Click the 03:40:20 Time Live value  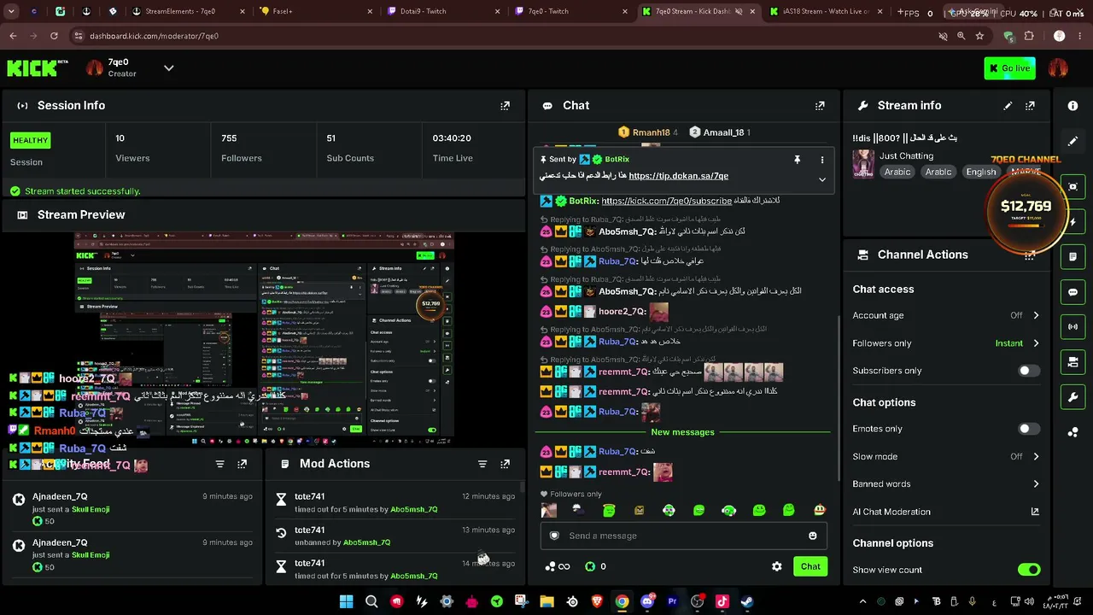[x=452, y=138]
